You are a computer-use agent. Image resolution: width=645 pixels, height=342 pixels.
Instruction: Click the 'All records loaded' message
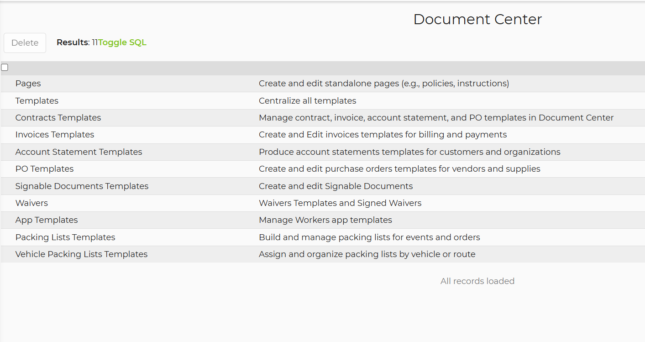coord(477,281)
